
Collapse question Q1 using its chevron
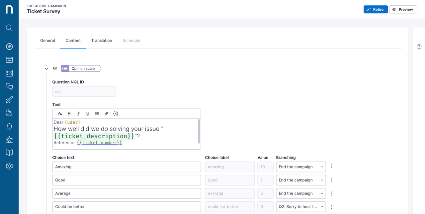46,68
